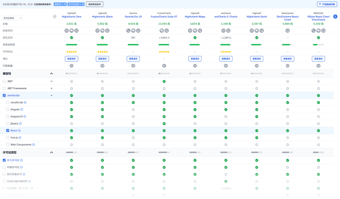Show next products with right arrow
The image size is (340, 199).
click(335, 17)
